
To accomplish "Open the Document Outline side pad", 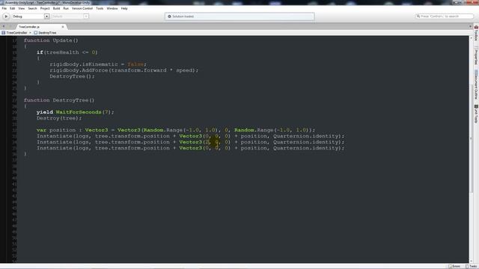I will pyautogui.click(x=476, y=84).
